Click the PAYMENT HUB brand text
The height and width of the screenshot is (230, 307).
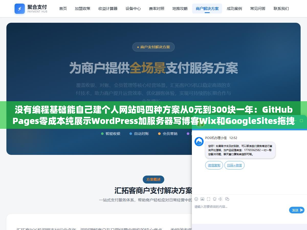point(37,12)
